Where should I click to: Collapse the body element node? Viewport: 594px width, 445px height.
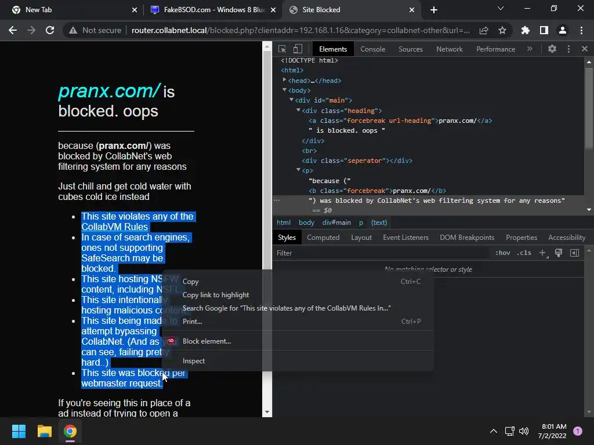point(284,90)
